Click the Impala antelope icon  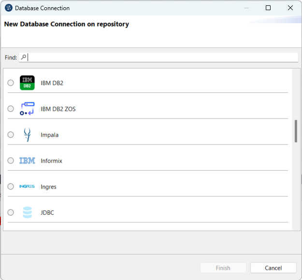click(27, 135)
